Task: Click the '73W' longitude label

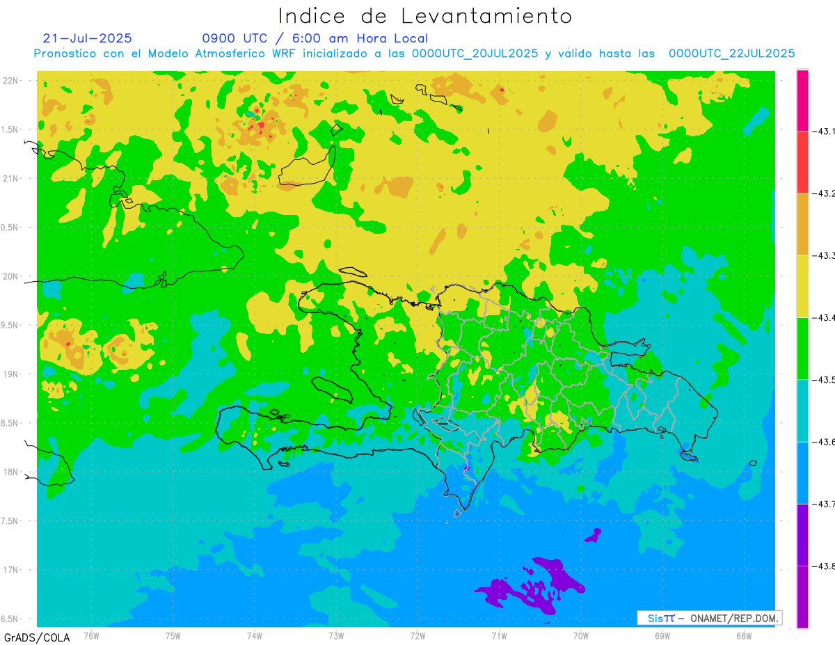Action: click(x=336, y=635)
